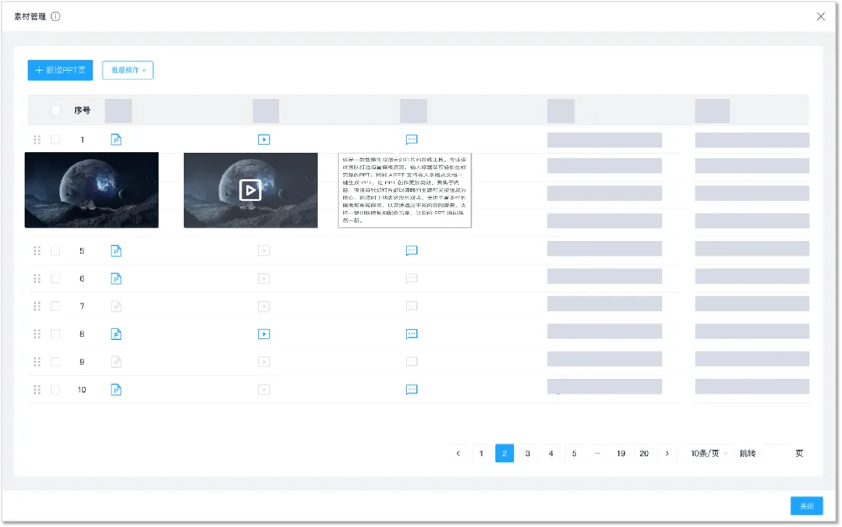This screenshot has width=842, height=527.
Task: Go to page 19
Action: pyautogui.click(x=621, y=454)
